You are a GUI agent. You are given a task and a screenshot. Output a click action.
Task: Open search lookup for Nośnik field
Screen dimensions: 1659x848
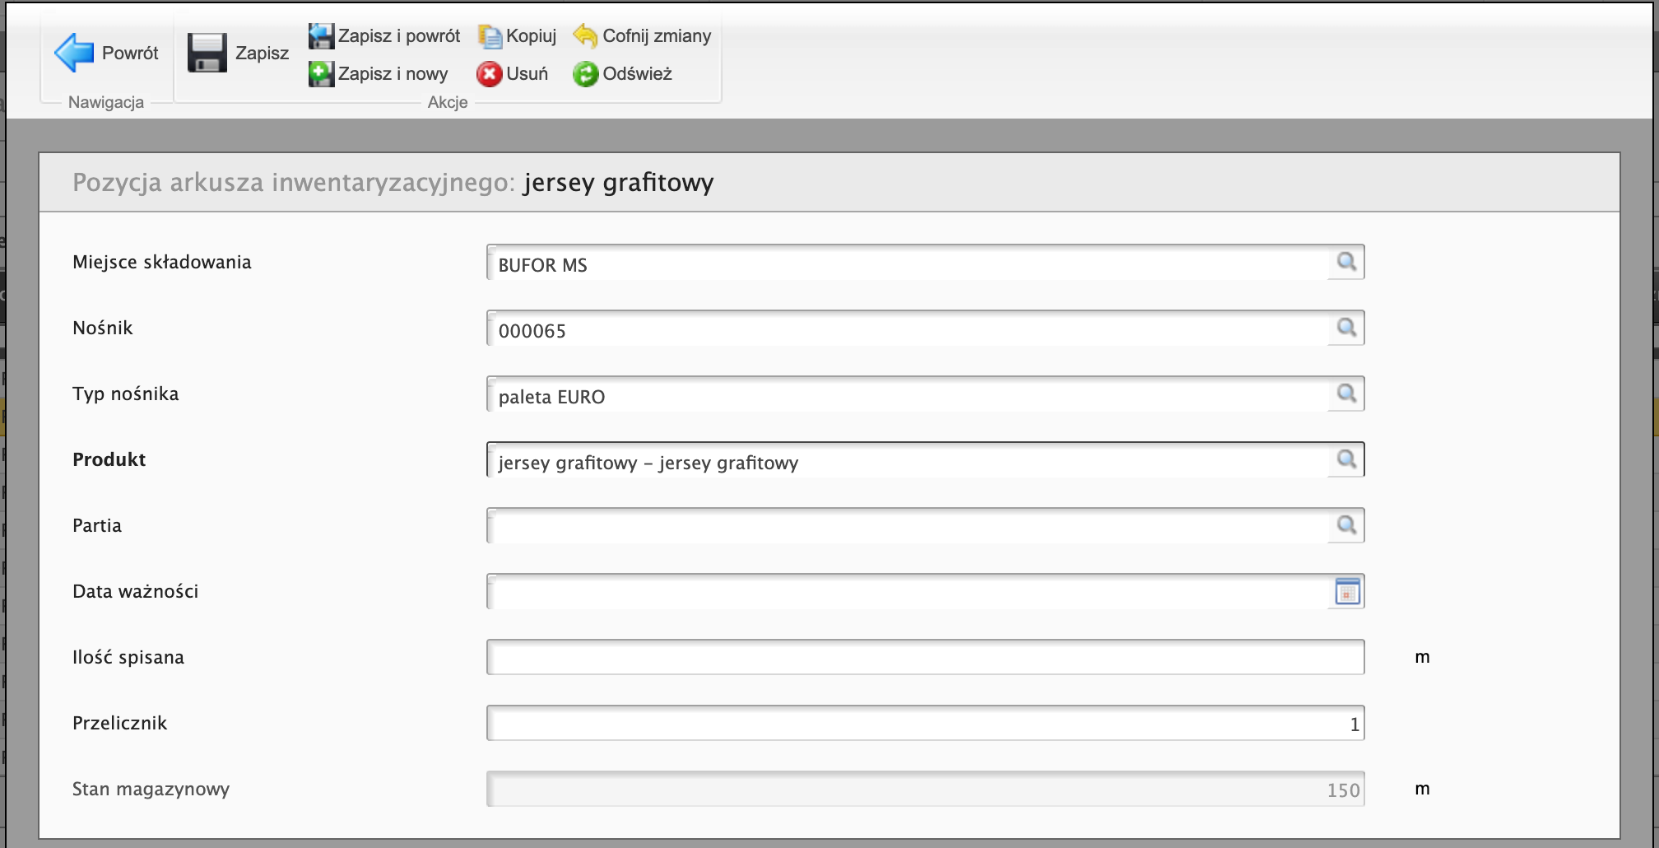coord(1346,328)
